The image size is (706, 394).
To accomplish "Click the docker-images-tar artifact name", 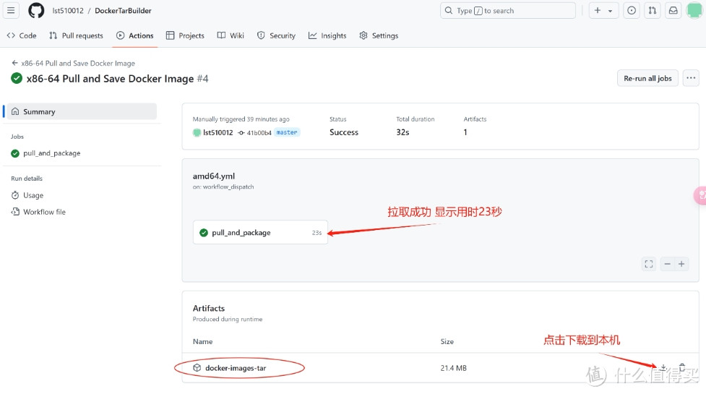I will click(x=236, y=368).
